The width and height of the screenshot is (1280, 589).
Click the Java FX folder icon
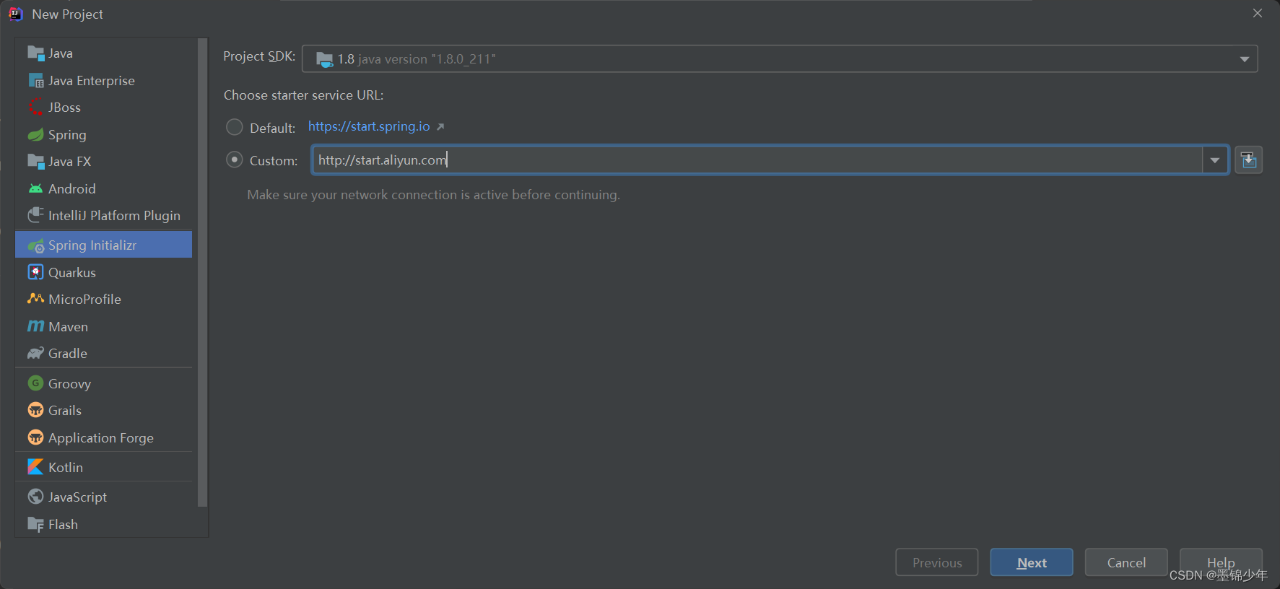point(35,161)
